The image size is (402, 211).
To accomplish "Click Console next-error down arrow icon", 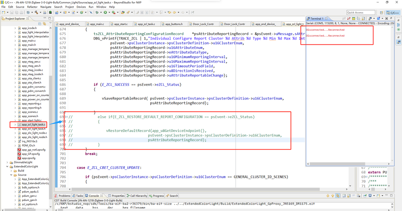I will 328,196.
